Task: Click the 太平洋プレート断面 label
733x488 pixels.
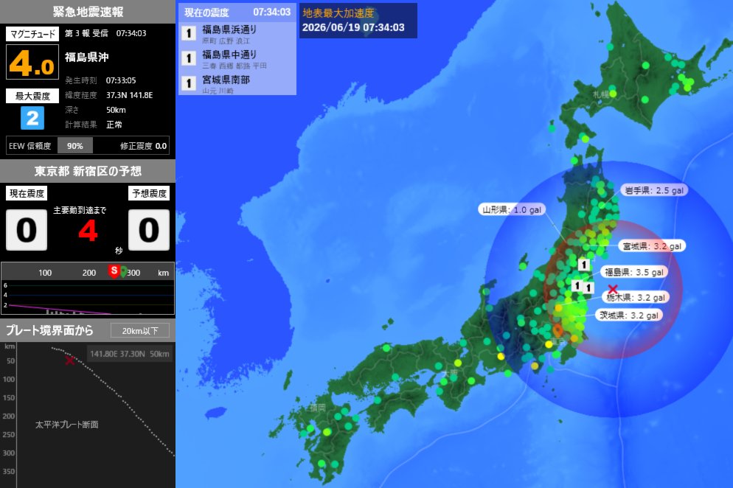Action: [x=67, y=425]
